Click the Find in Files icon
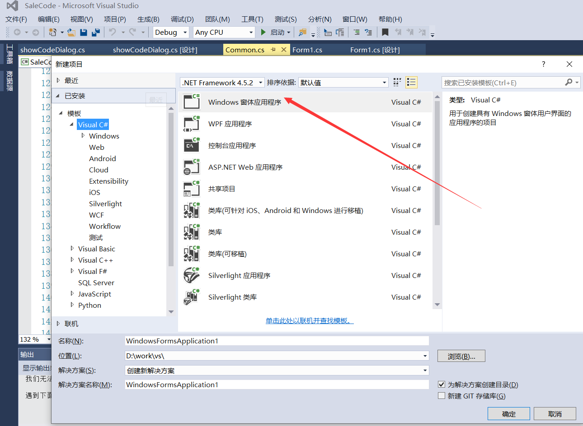The height and width of the screenshot is (426, 583). click(302, 32)
